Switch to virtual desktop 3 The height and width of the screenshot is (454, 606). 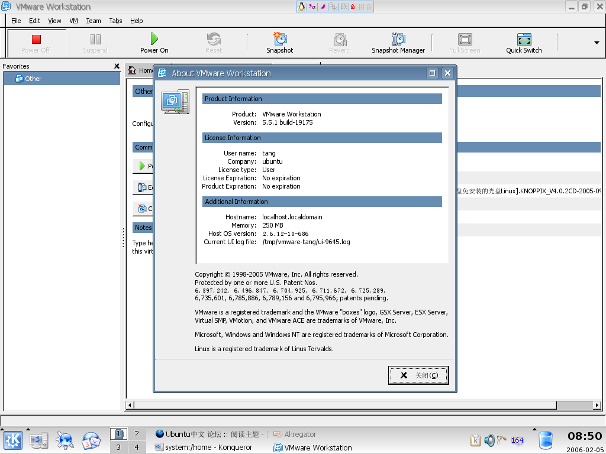(x=118, y=447)
